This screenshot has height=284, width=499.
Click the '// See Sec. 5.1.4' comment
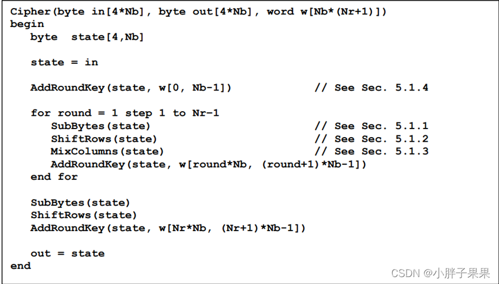pos(372,88)
